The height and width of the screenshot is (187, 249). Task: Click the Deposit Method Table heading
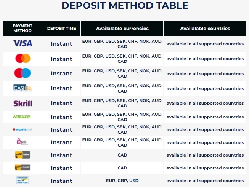click(x=125, y=6)
